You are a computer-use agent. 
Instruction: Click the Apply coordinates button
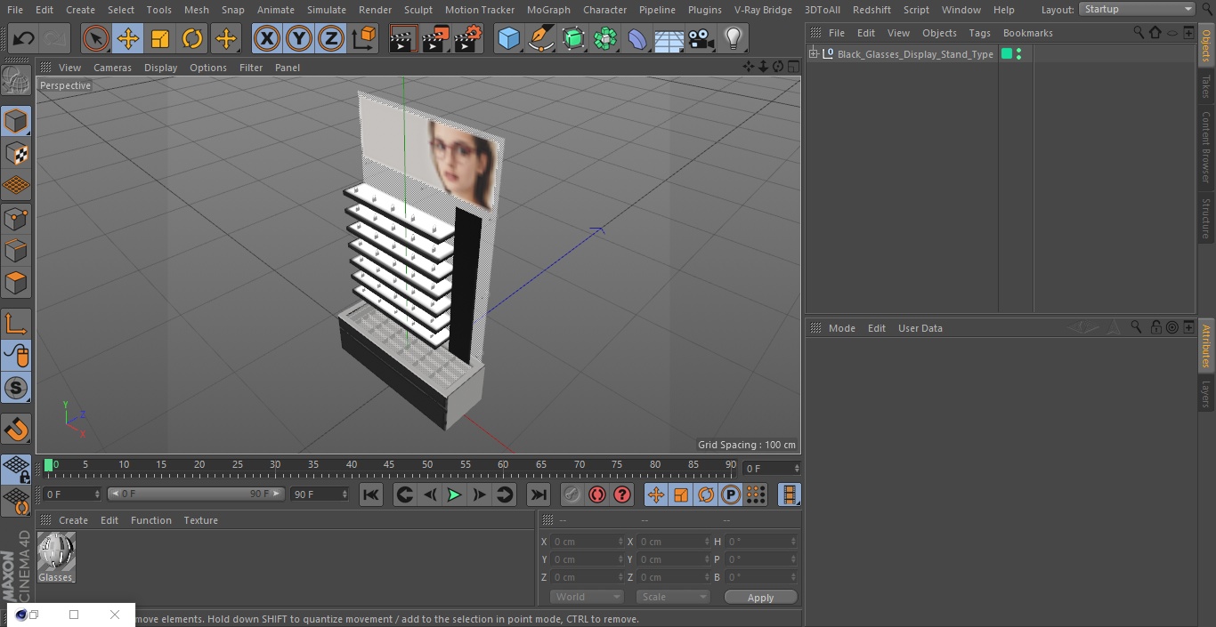pos(760,598)
